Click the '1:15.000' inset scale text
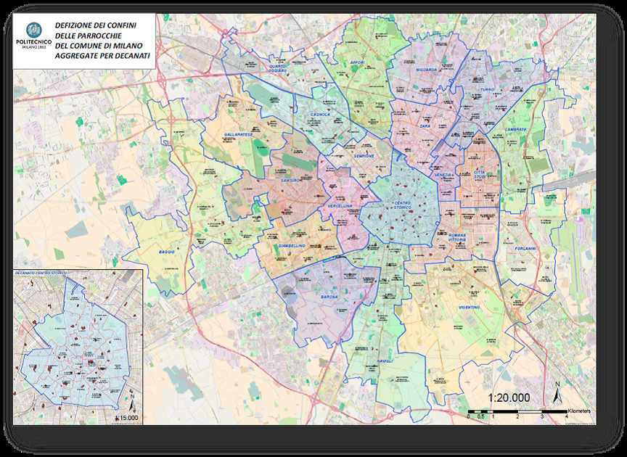Image resolution: width=627 pixels, height=457 pixels. pyautogui.click(x=126, y=418)
